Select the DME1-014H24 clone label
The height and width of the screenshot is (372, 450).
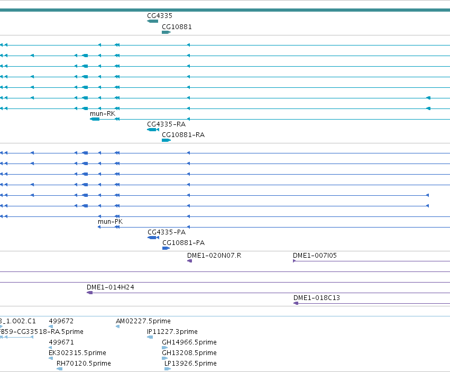pos(110,287)
